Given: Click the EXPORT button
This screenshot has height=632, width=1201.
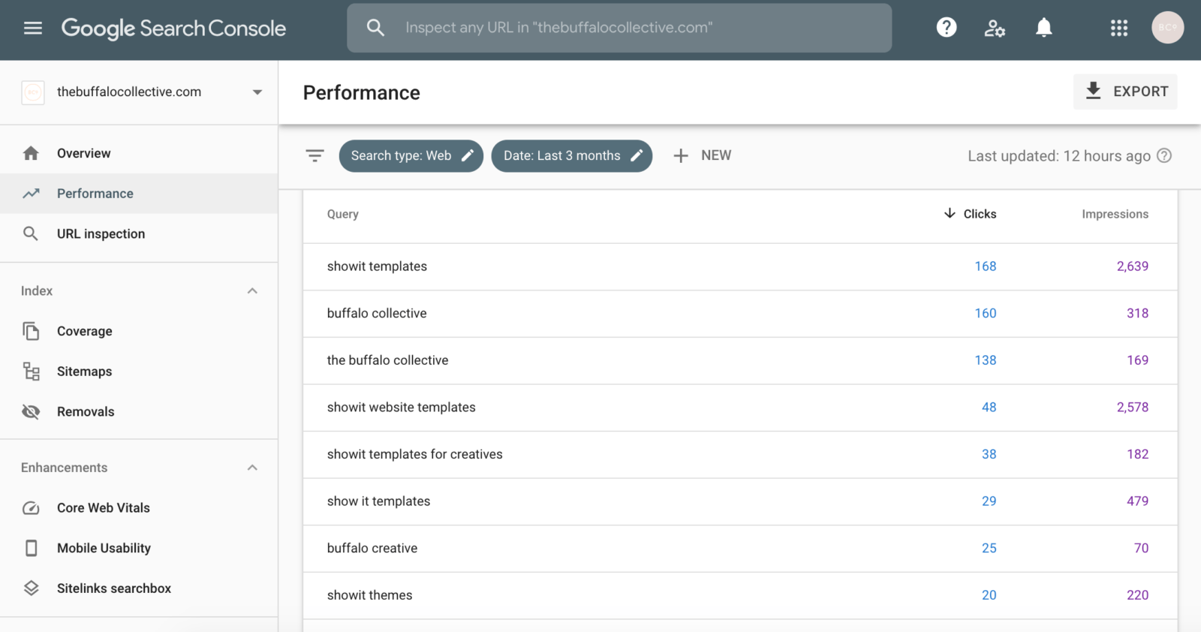Looking at the screenshot, I should [1124, 92].
